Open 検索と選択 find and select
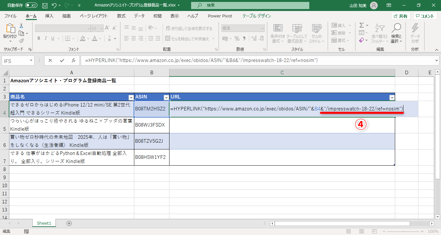The width and height of the screenshot is (441, 235). 396,33
